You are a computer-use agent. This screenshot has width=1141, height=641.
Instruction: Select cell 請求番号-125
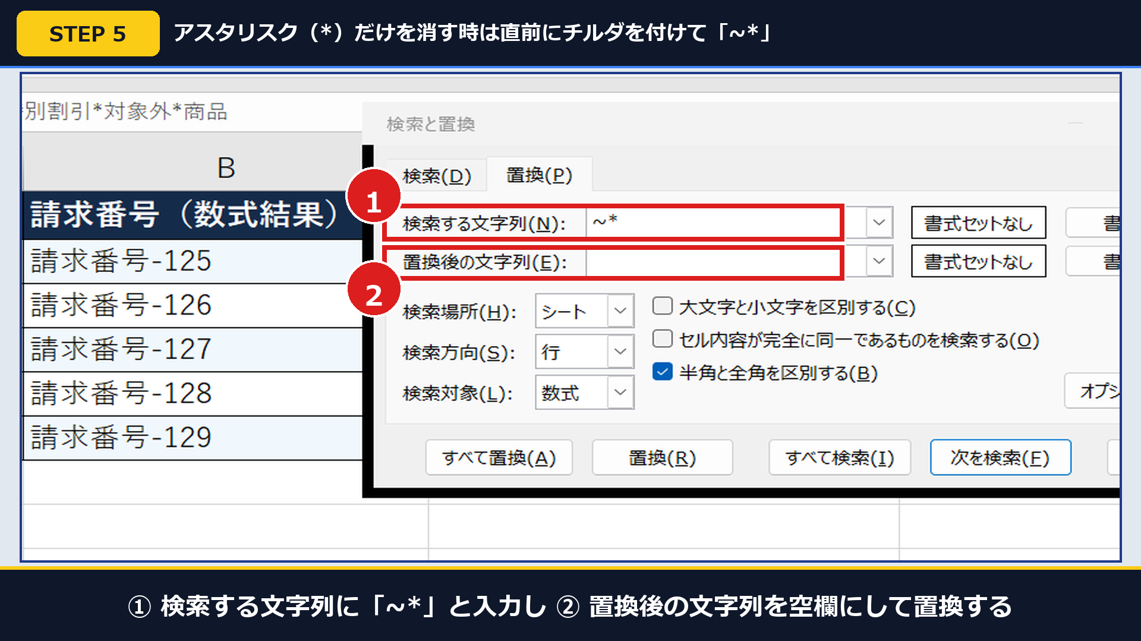(x=193, y=261)
